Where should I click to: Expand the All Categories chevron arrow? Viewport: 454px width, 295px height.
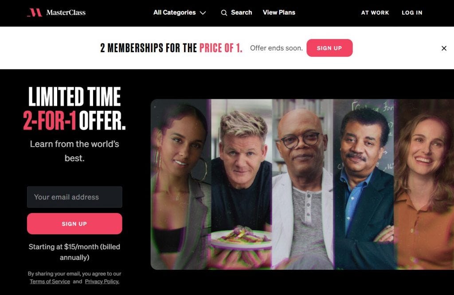pyautogui.click(x=203, y=13)
